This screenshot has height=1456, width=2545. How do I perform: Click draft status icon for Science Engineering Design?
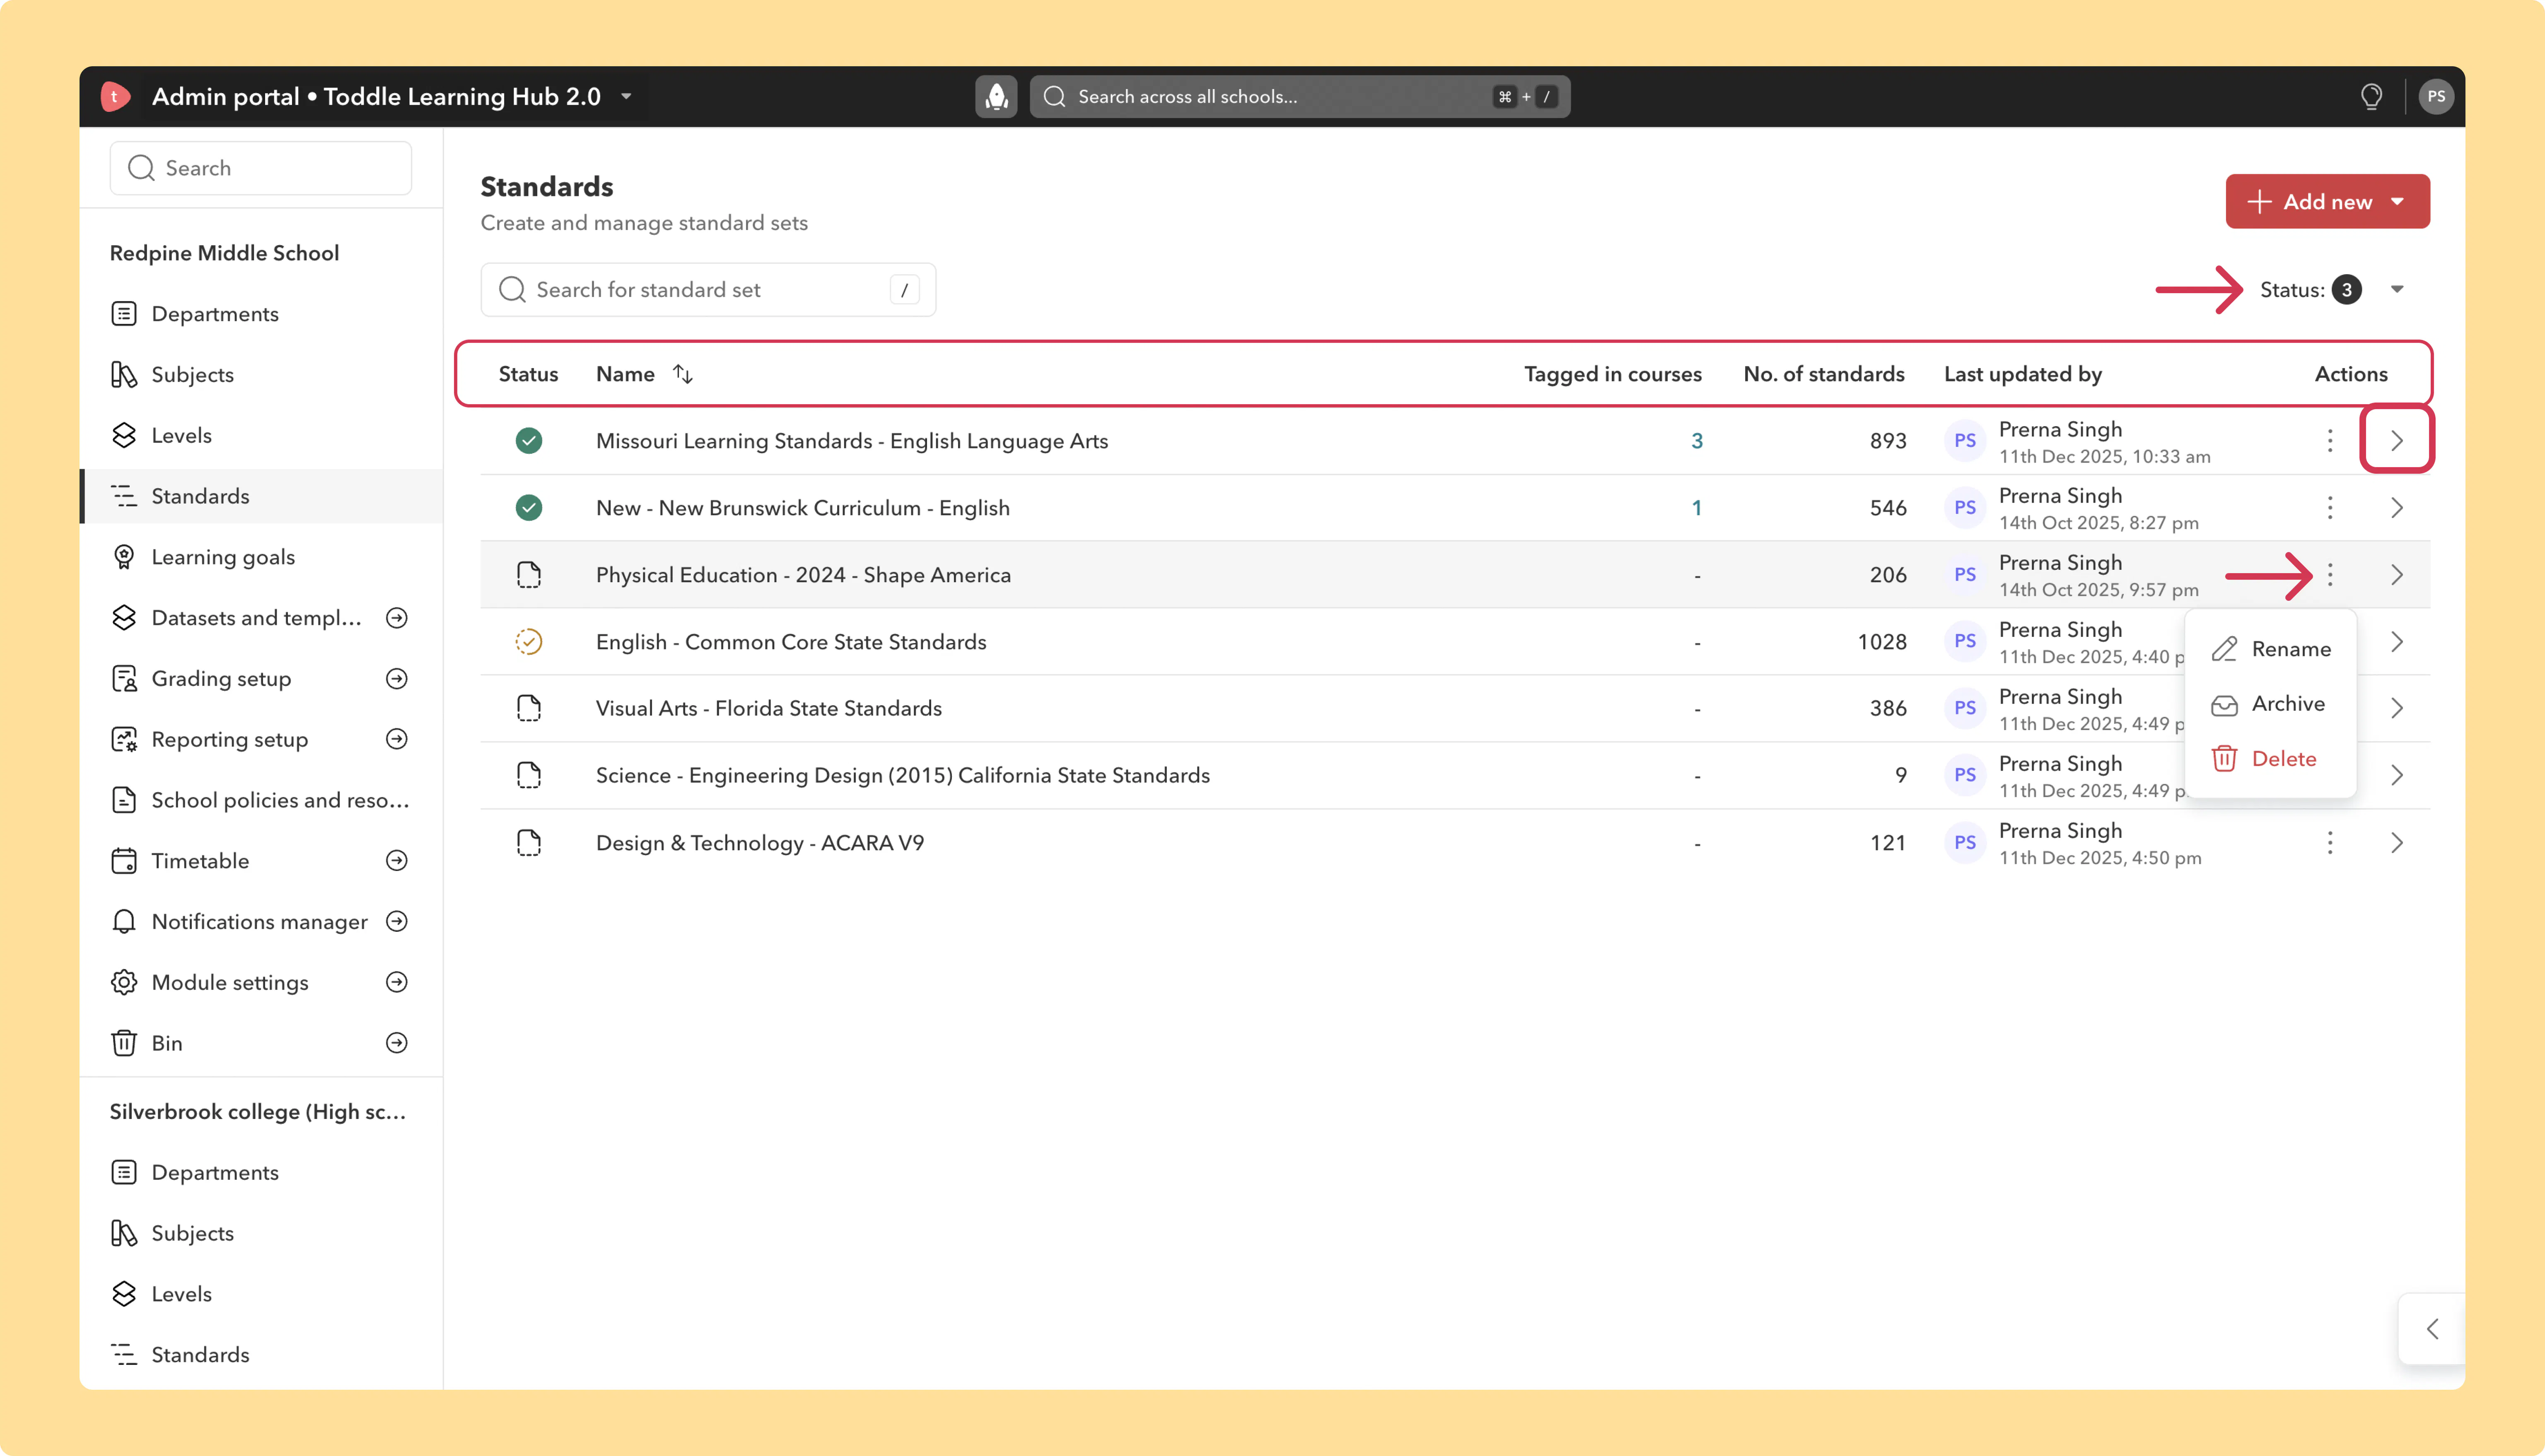click(529, 775)
